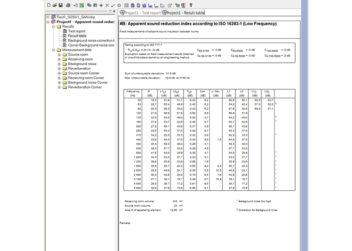352x251 pixels.
Task: Collapse the Test1_16283-1_SAN.nbp node
Action: tap(48, 17)
